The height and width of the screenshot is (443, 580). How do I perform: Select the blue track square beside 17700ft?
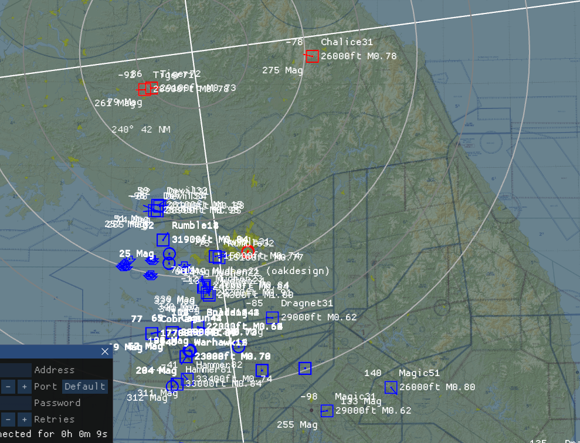tap(152, 333)
